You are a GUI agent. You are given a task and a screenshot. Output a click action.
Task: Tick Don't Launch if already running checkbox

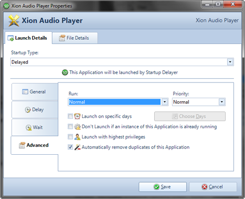(x=70, y=127)
